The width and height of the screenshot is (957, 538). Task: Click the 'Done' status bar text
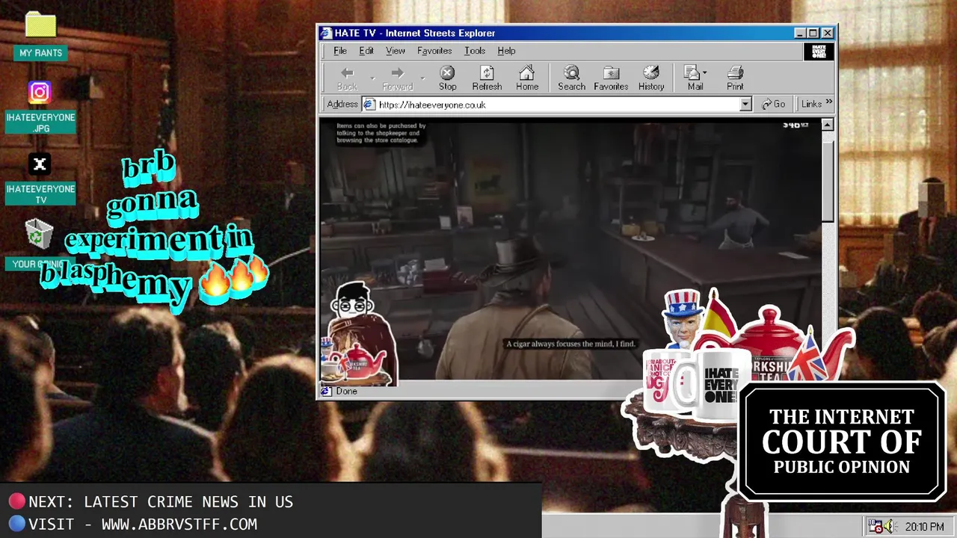pyautogui.click(x=346, y=391)
